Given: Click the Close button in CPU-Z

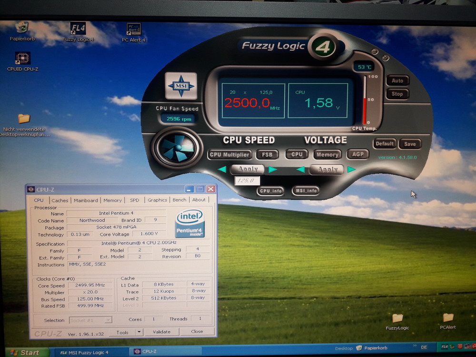Looking at the screenshot, I should click(197, 331).
